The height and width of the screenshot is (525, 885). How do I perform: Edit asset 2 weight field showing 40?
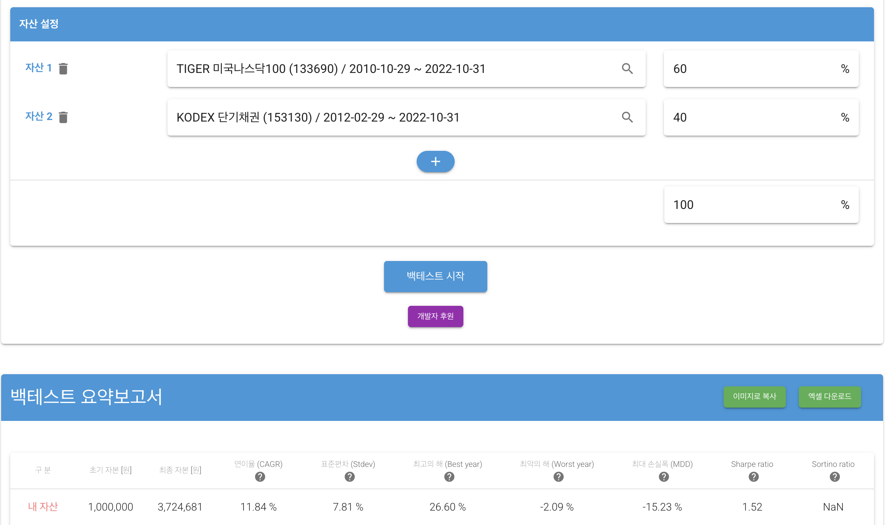pyautogui.click(x=752, y=117)
